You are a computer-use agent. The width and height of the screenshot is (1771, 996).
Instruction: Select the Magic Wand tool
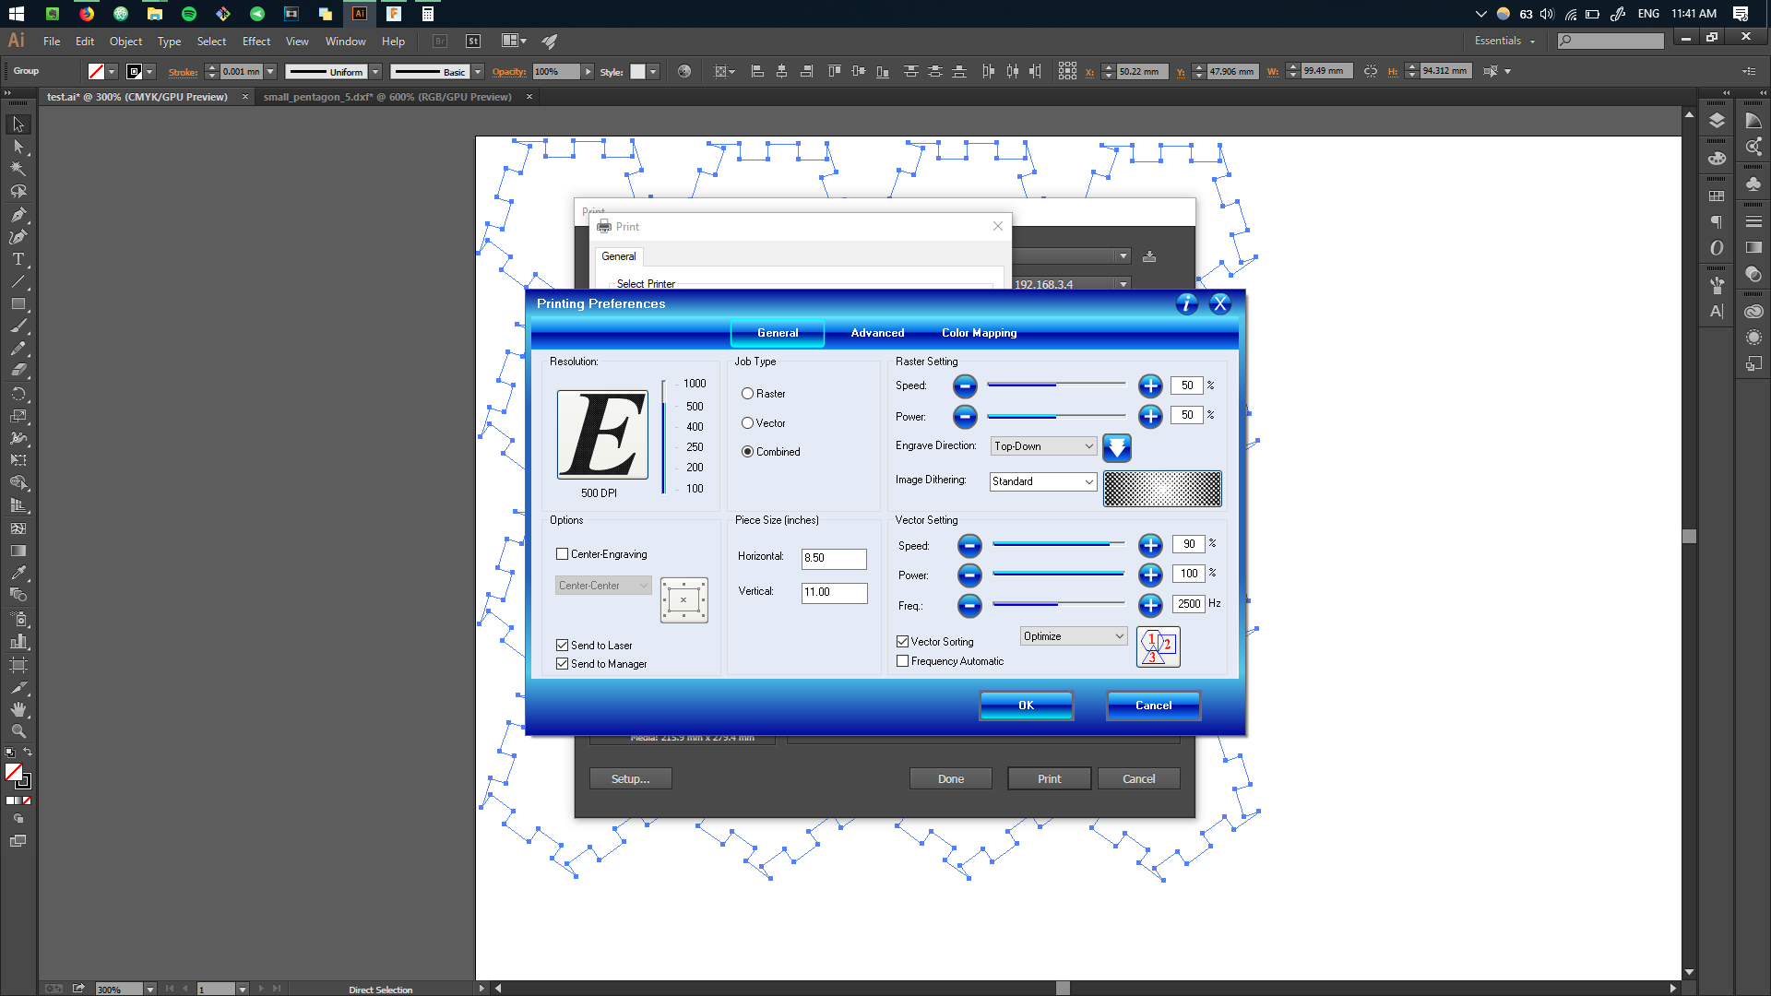18,169
